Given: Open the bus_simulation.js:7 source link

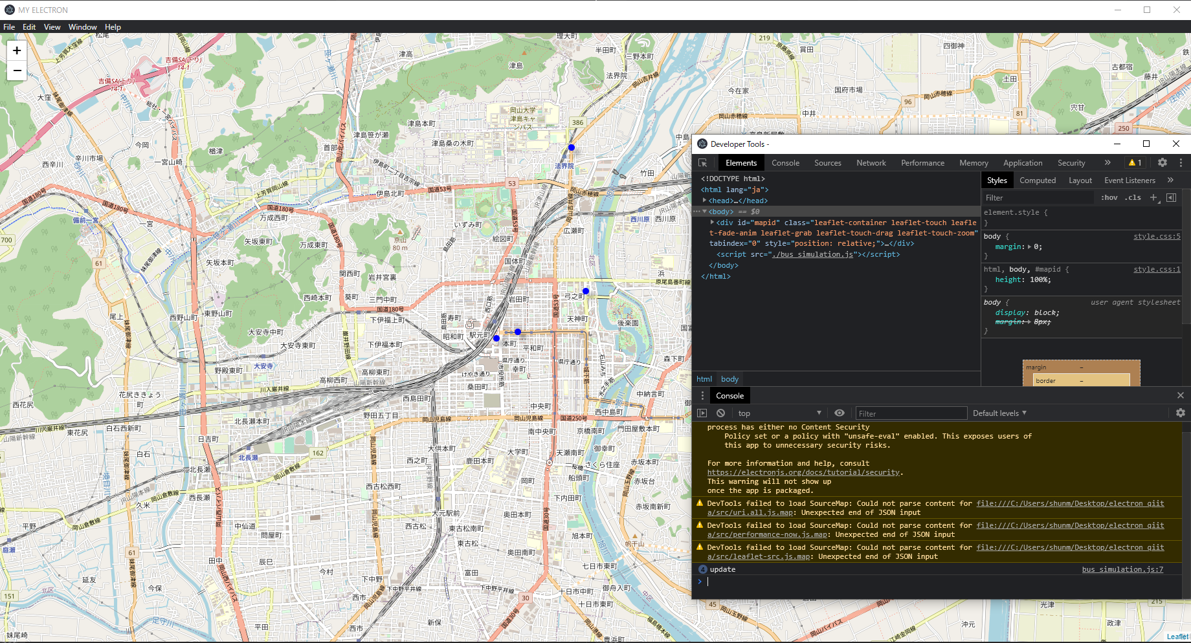Looking at the screenshot, I should [1122, 569].
